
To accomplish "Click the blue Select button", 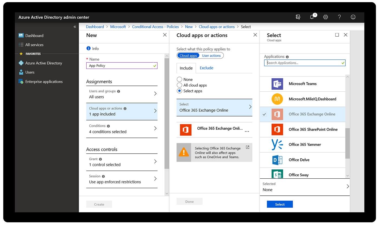I will coord(280,204).
